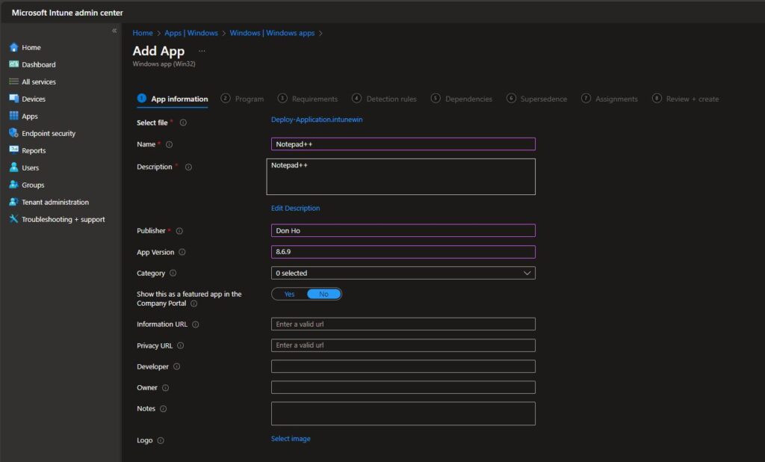Show info tooltip for Information URL

coord(195,324)
